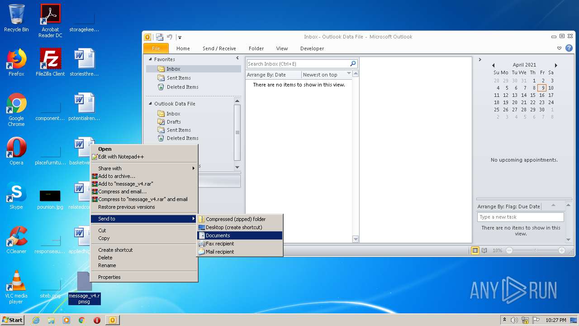Open Internet Explorer from taskbar
The image size is (579, 326).
pyautogui.click(x=36, y=320)
